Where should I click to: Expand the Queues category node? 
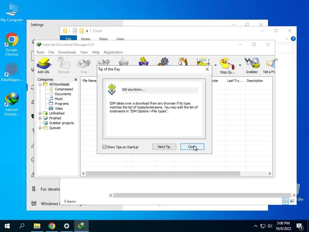tap(40, 128)
